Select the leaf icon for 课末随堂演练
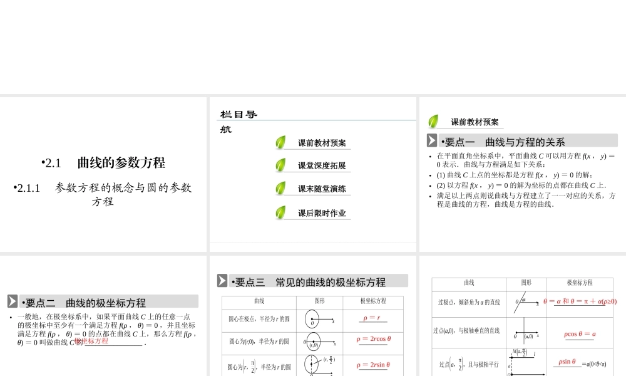The image size is (626, 376). click(281, 189)
